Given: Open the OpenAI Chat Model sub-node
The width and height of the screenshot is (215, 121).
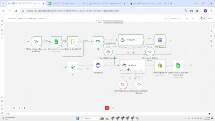Looking at the screenshot, I should [x=123, y=84].
